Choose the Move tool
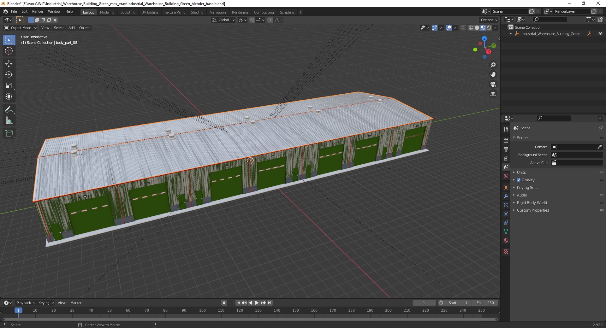The width and height of the screenshot is (606, 328). (9, 64)
